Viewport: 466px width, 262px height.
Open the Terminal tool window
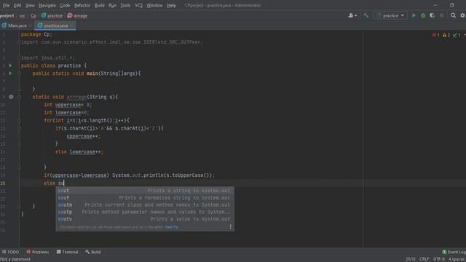coord(68,252)
